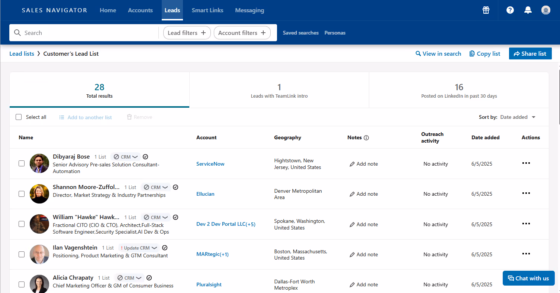
Task: Tick the Select all checkbox
Action: [19, 117]
